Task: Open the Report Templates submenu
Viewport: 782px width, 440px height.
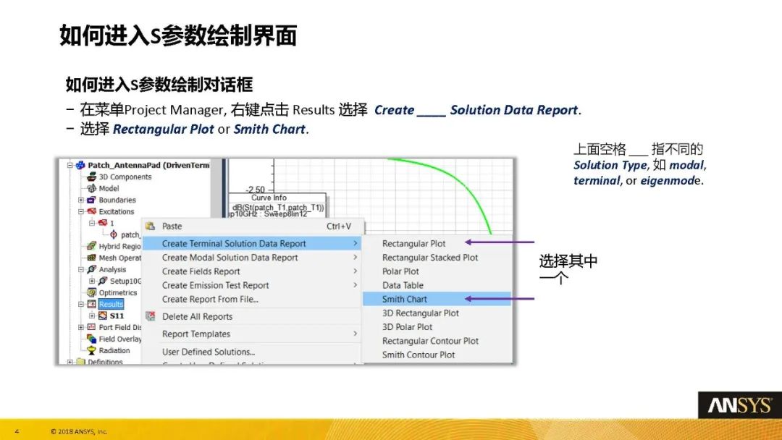Action: [195, 334]
